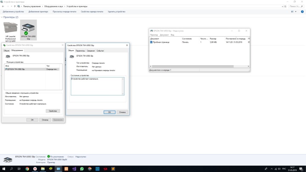Show hidden tray icons chevron
Viewport: 306px width, 172px height.
(271, 169)
